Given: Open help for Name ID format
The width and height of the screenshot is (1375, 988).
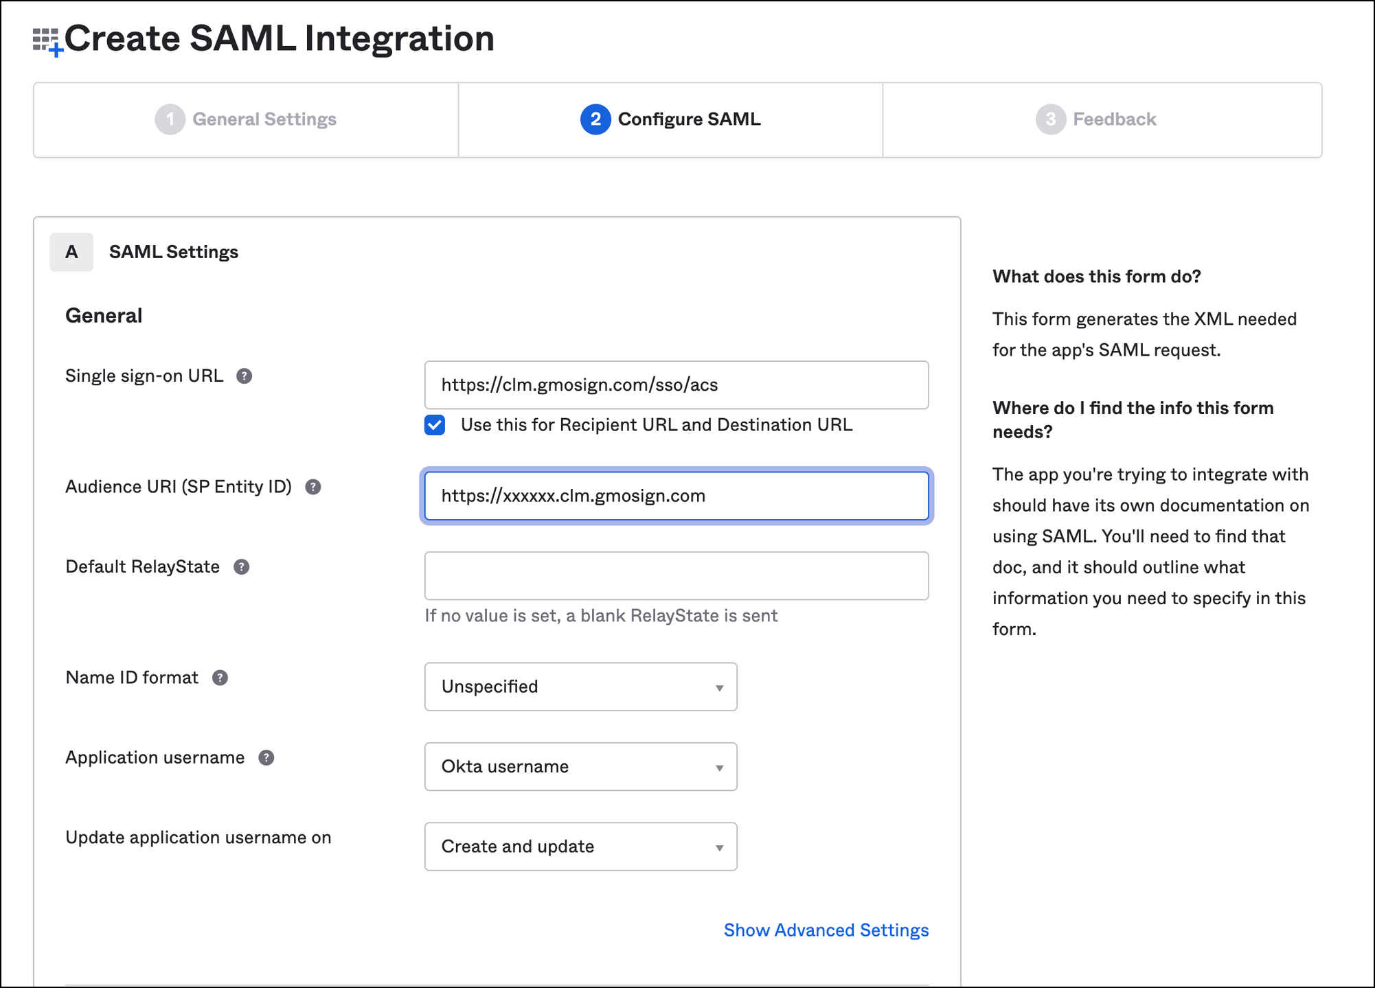Looking at the screenshot, I should click(x=220, y=678).
